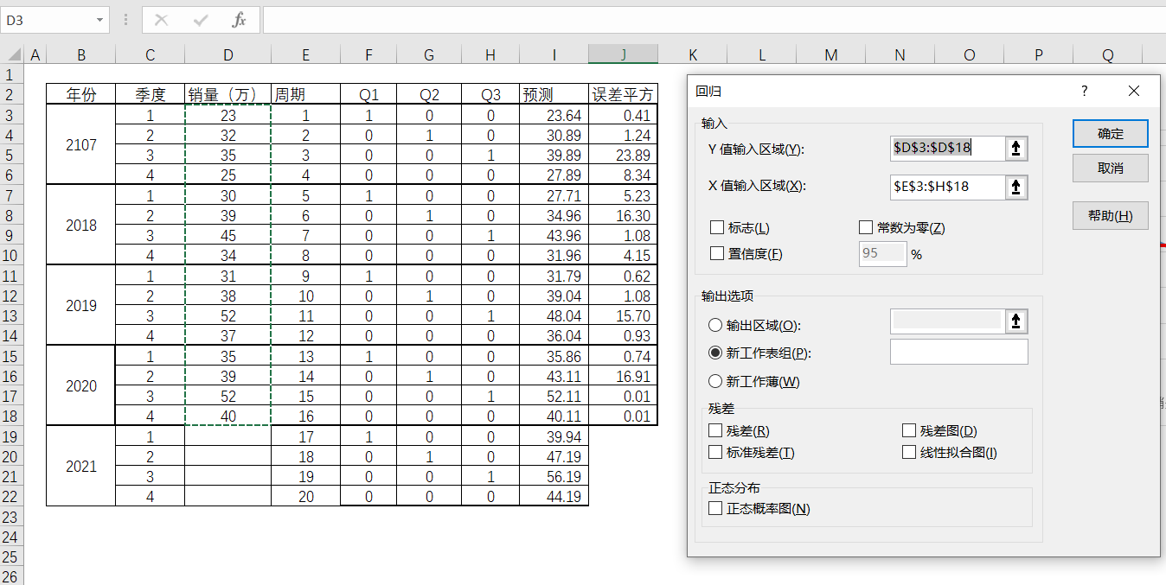Click the output range selector arrow icon
Viewport: 1166px width, 585px height.
1016,321
